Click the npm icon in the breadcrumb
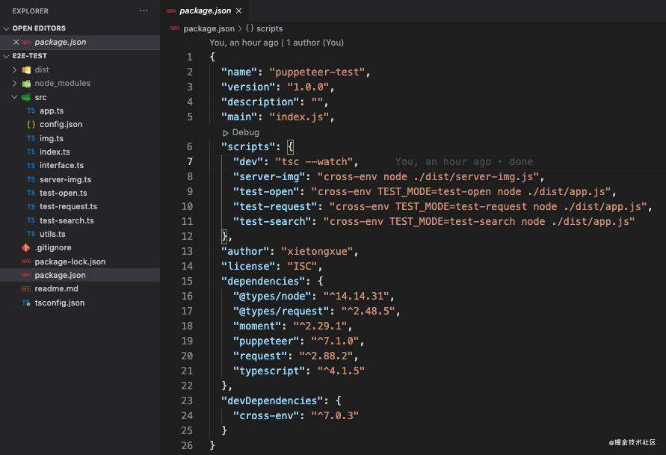 [x=174, y=28]
